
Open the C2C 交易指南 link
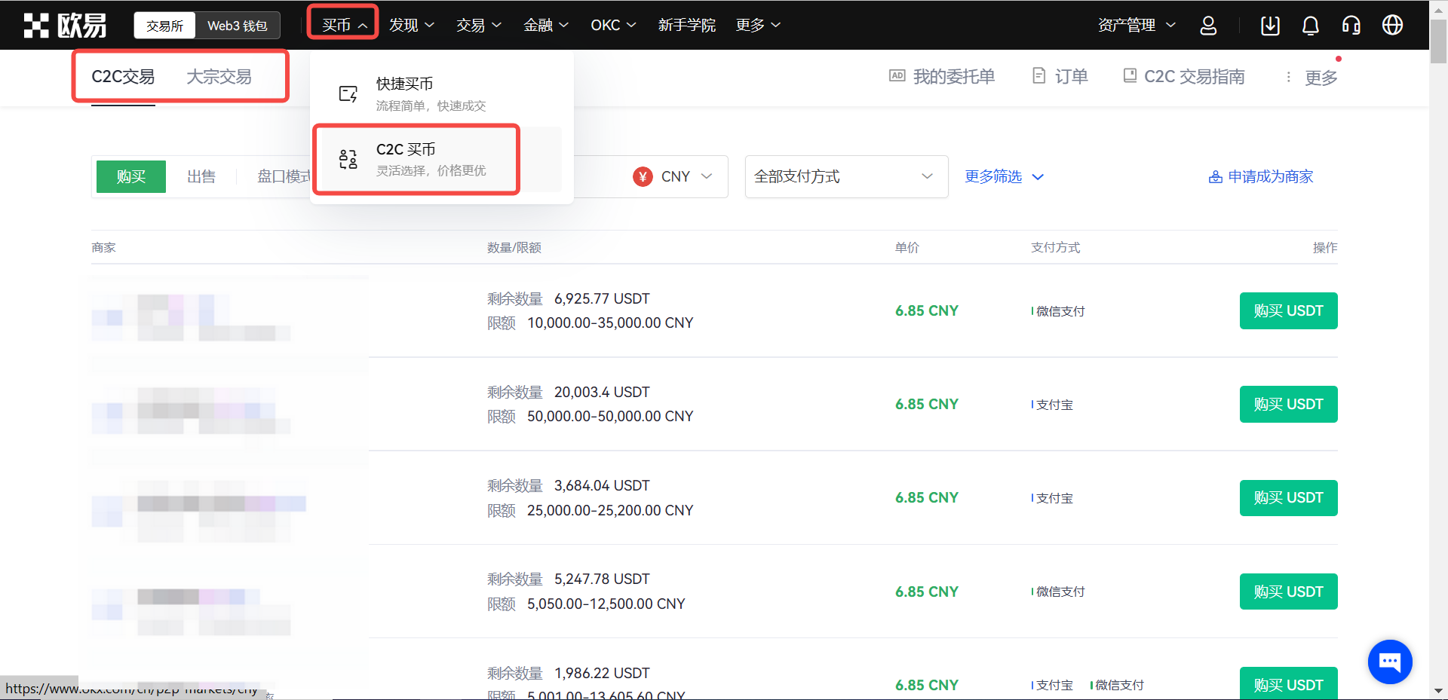pos(1194,77)
